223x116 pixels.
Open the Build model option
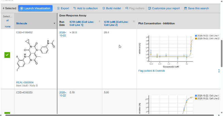[x=113, y=8]
